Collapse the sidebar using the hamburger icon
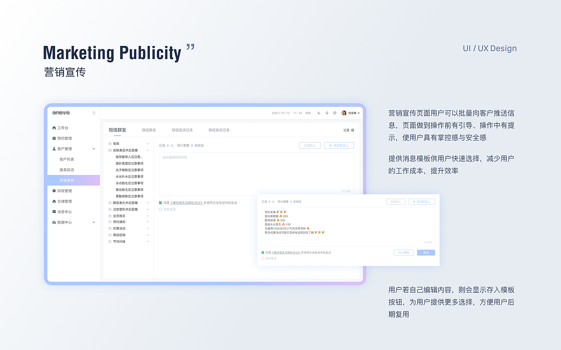 click(x=93, y=112)
